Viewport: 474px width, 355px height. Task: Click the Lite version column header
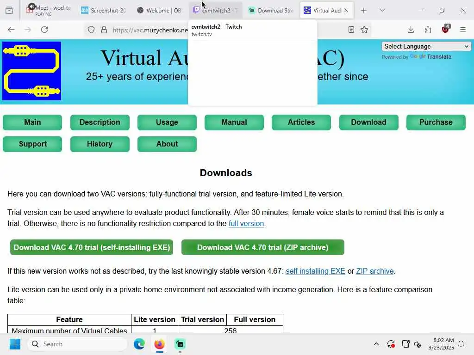coord(155,320)
